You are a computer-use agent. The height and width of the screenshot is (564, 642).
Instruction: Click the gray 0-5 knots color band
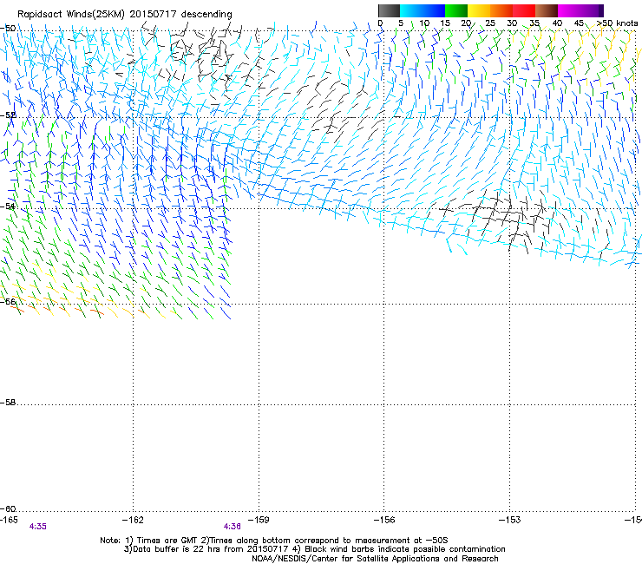pos(389,10)
